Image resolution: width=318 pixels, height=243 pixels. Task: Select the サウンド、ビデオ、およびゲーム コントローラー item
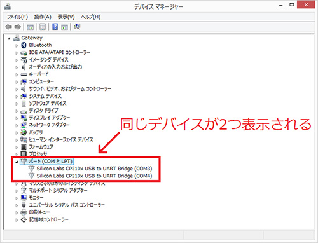pyautogui.click(x=70, y=89)
